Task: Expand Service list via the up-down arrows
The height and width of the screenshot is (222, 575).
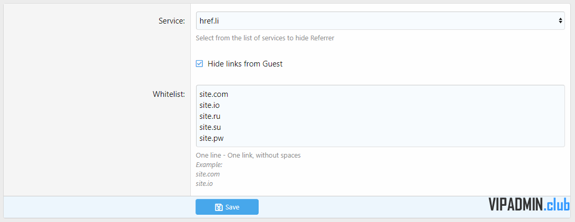Action: pyautogui.click(x=560, y=21)
